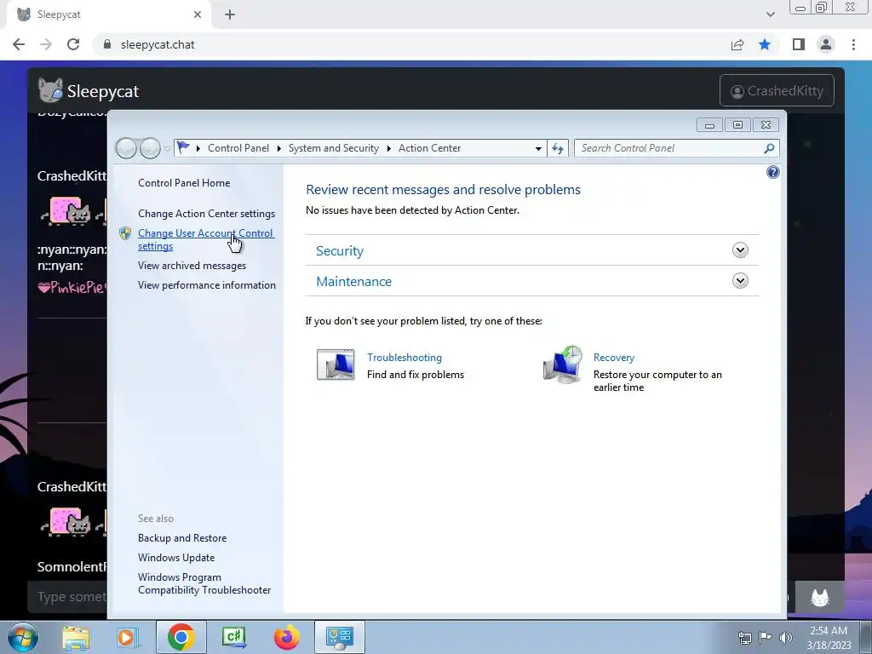The width and height of the screenshot is (872, 654).
Task: Open the Chrome tab search chevron
Action: pyautogui.click(x=770, y=14)
